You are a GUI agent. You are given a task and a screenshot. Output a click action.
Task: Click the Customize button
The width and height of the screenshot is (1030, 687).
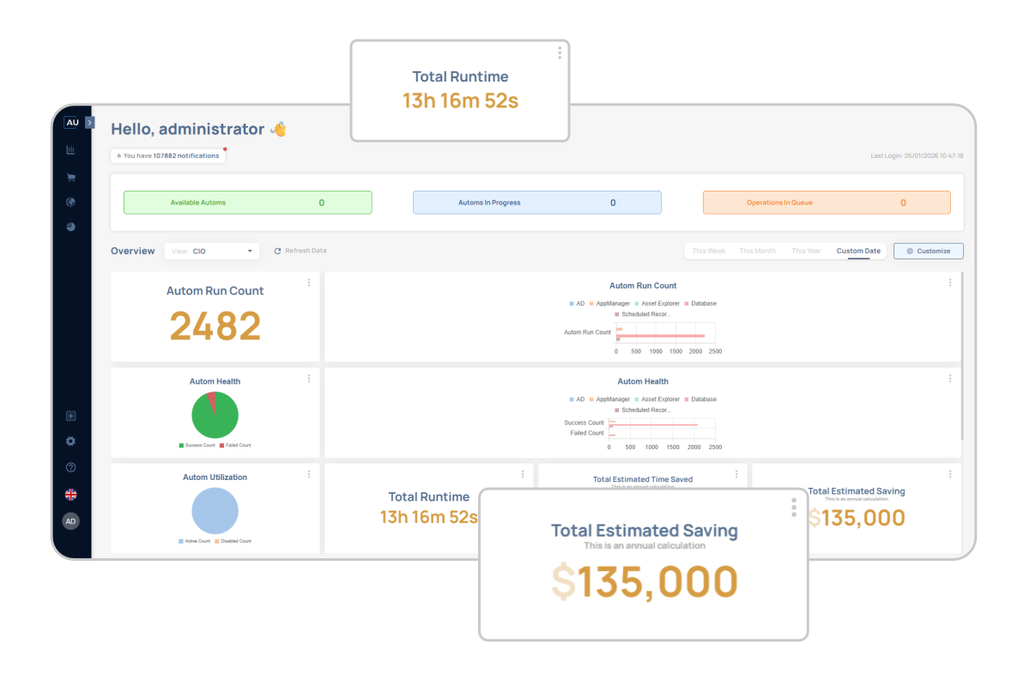(928, 251)
